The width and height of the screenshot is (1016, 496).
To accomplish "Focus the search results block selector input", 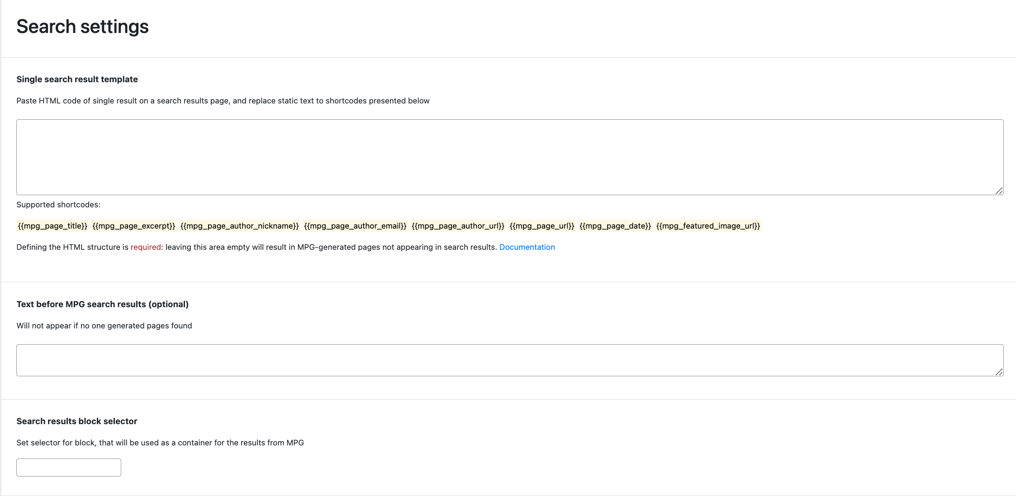I will click(x=69, y=468).
